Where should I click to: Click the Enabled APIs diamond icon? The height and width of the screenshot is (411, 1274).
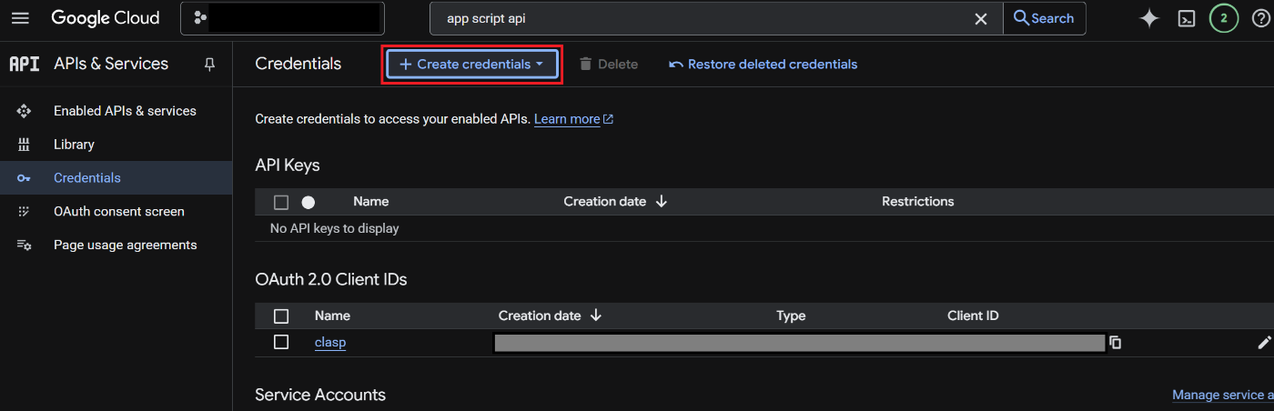point(25,111)
